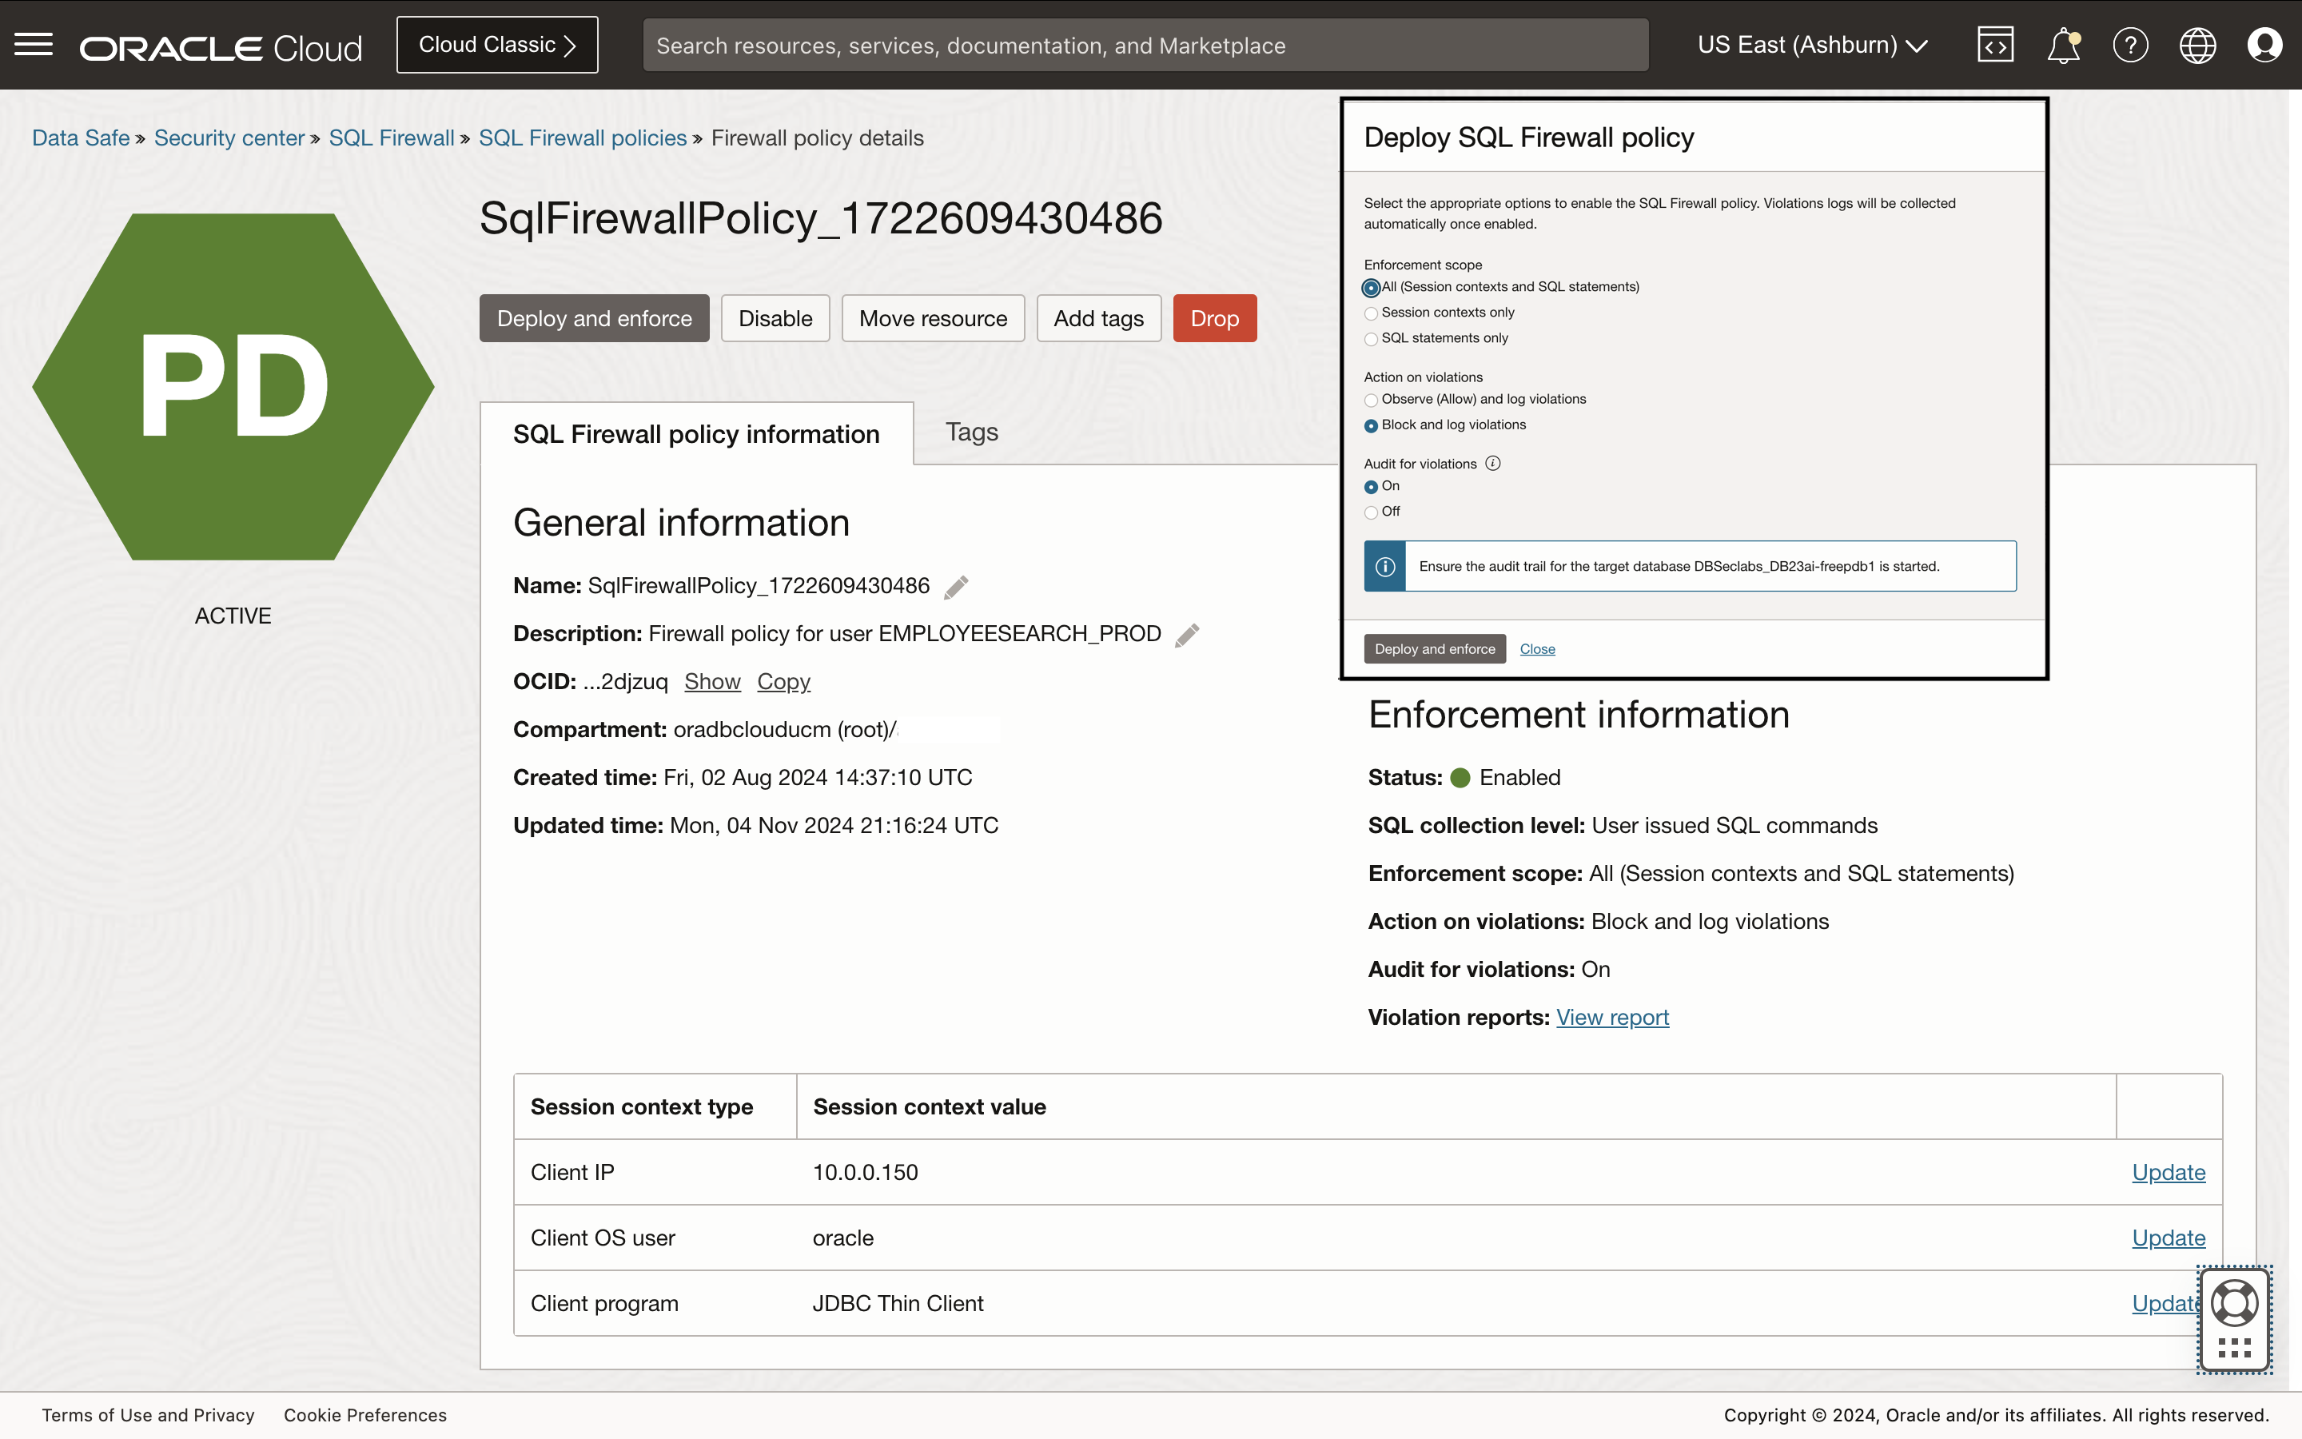Open the notifications bell

[2062, 44]
